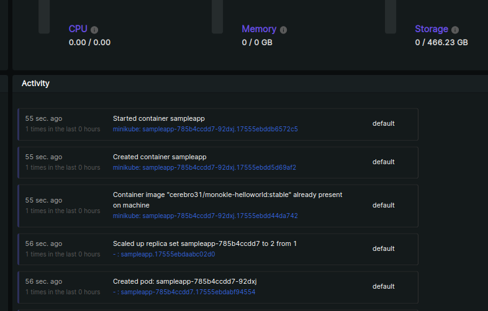488x311 pixels.
Task: Click the 'Scaled up replica set' event message
Action: (x=204, y=243)
